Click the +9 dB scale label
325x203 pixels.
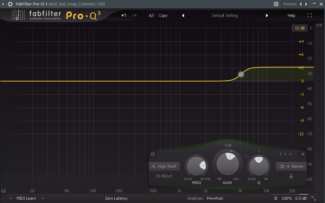[301, 41]
